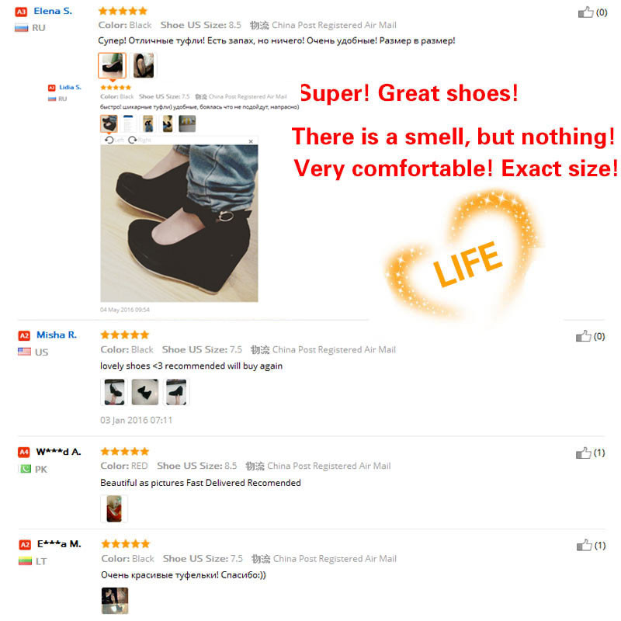Open W***d A.'s red shoe thumbnail
Image resolution: width=621 pixels, height=621 pixels.
click(114, 508)
